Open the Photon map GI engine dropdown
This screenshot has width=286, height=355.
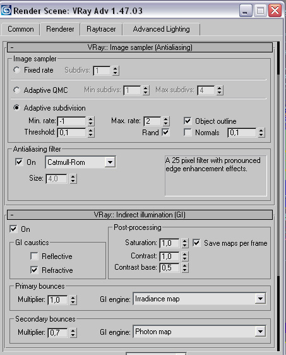(x=260, y=332)
